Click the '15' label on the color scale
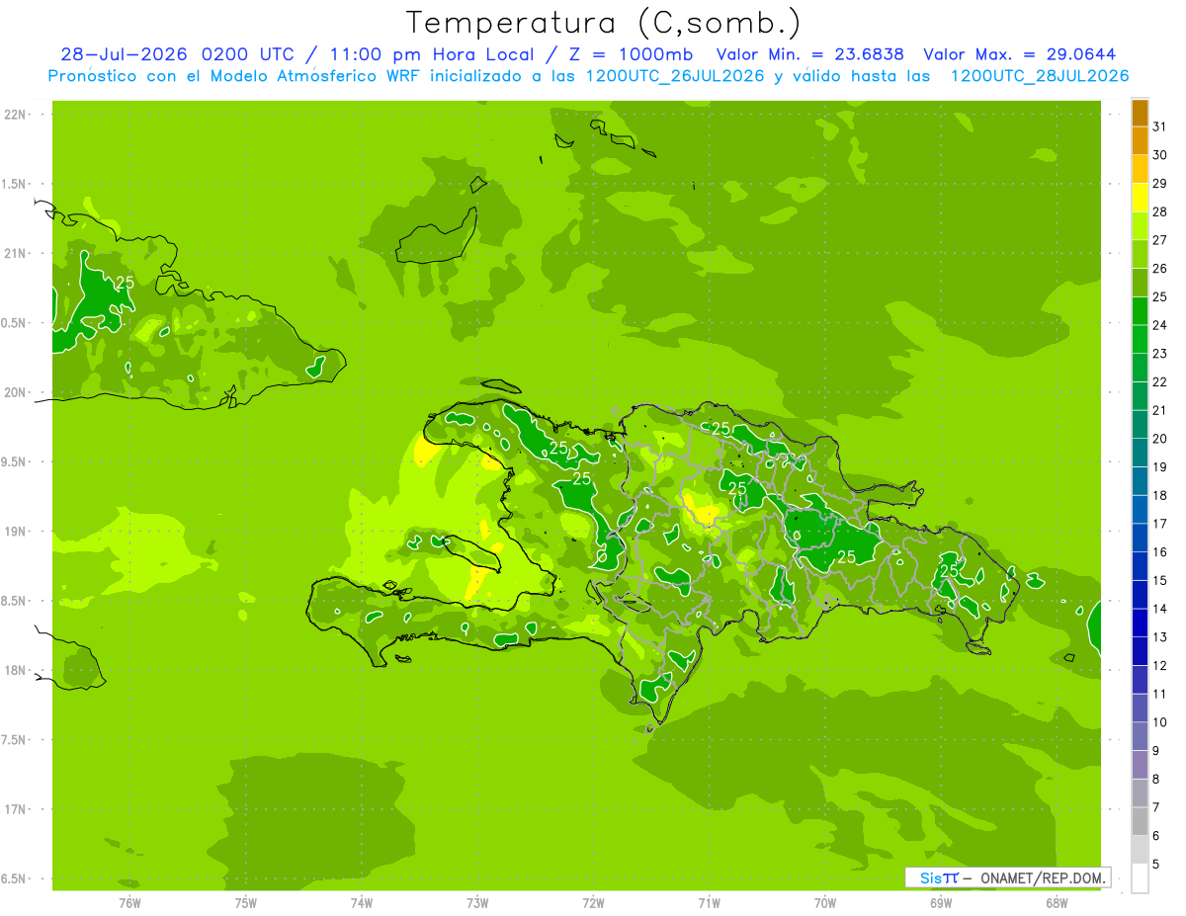The width and height of the screenshot is (1186, 916). pos(1160,581)
